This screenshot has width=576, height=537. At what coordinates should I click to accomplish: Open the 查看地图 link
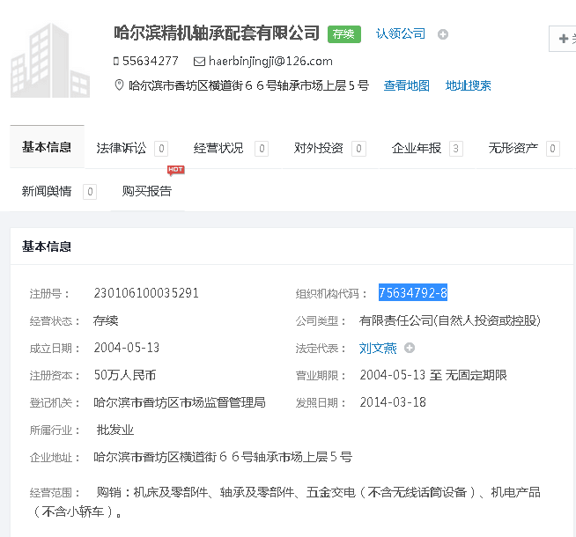coord(407,85)
